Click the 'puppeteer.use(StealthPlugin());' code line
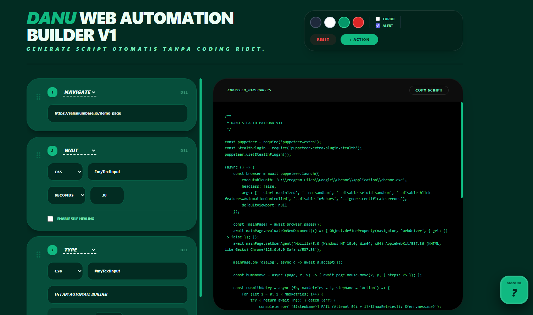This screenshot has width=533, height=315. pos(258,154)
